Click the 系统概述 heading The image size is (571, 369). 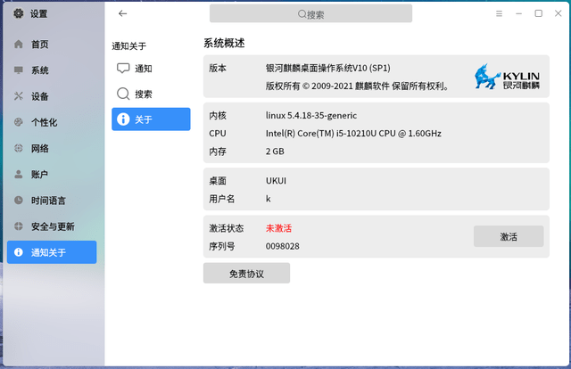[x=224, y=44]
